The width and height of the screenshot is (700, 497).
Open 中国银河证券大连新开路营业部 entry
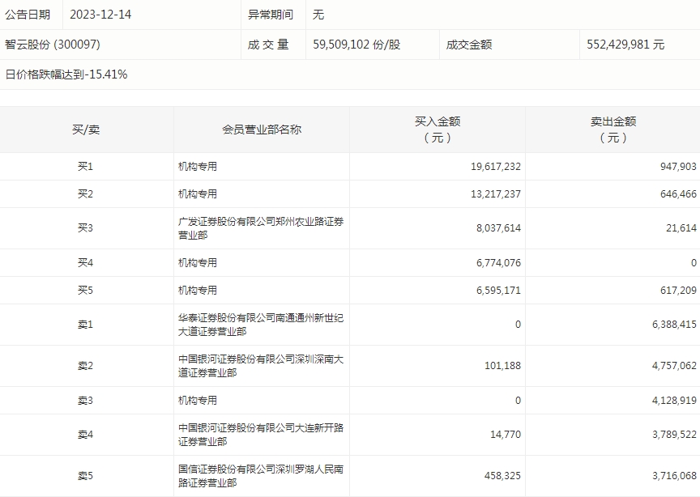click(x=261, y=434)
